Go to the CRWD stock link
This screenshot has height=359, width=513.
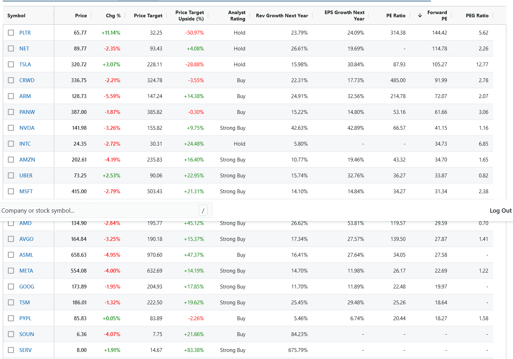[27, 80]
